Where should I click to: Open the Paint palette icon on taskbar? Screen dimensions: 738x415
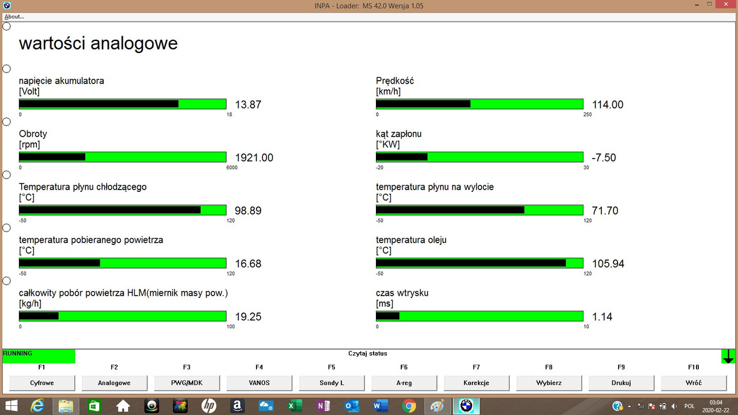438,406
